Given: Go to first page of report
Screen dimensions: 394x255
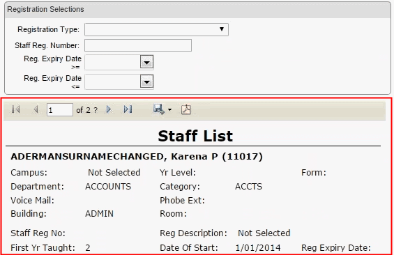Looking at the screenshot, I should (15, 109).
